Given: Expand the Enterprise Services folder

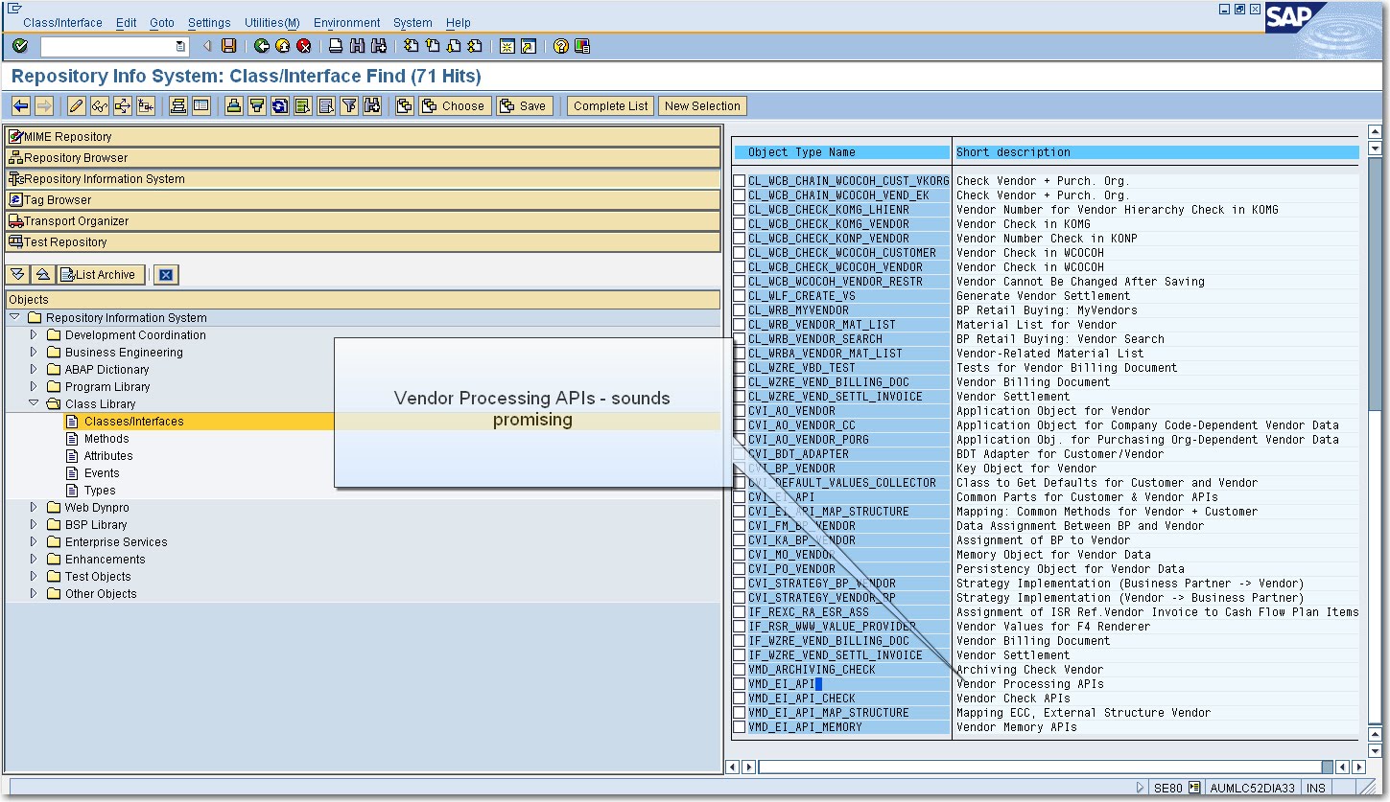Looking at the screenshot, I should pos(34,542).
